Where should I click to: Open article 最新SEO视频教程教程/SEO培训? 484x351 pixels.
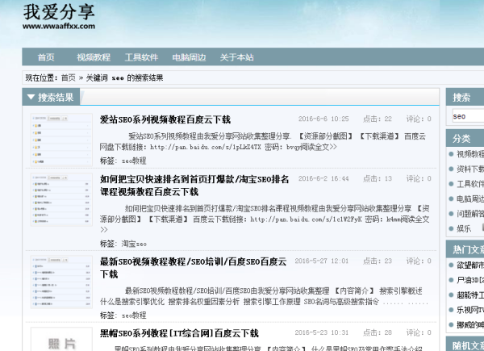click(194, 268)
